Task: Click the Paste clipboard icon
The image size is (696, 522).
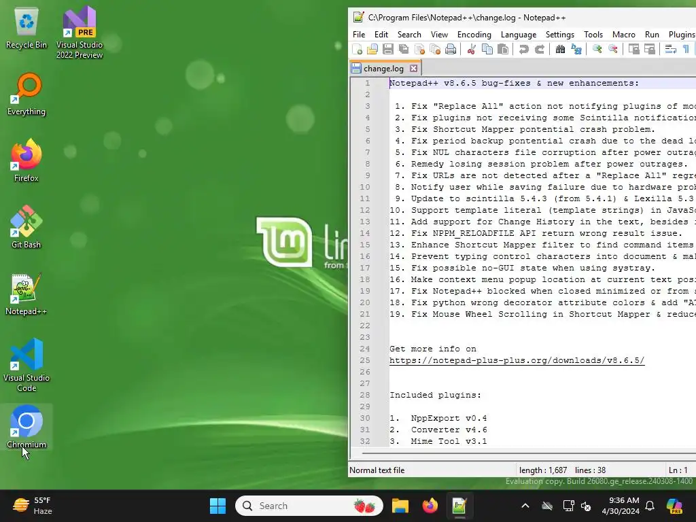Action: [503, 49]
